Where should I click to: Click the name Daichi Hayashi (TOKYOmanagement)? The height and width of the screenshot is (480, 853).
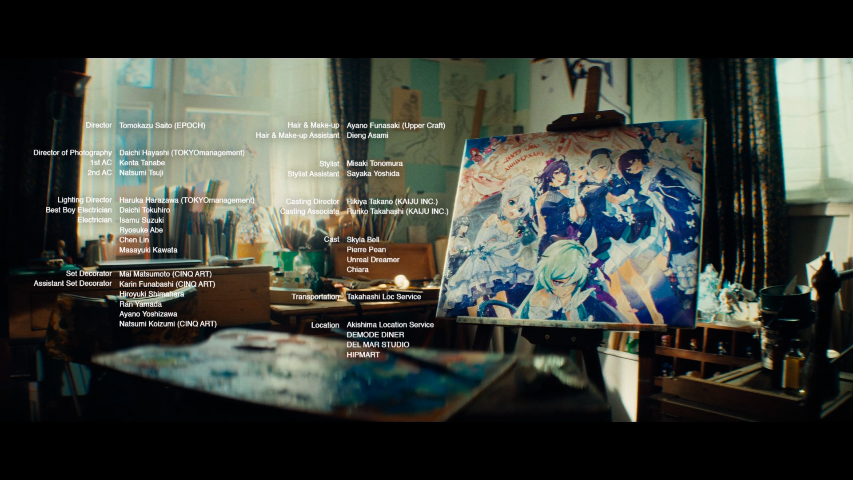pyautogui.click(x=182, y=153)
